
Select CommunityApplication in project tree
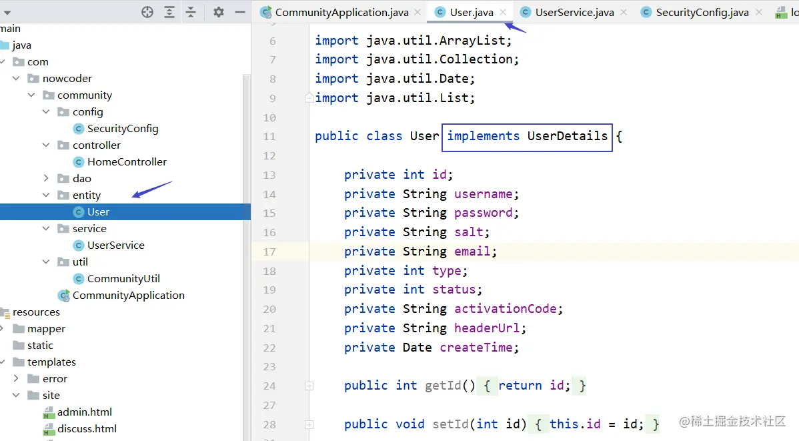click(x=129, y=295)
